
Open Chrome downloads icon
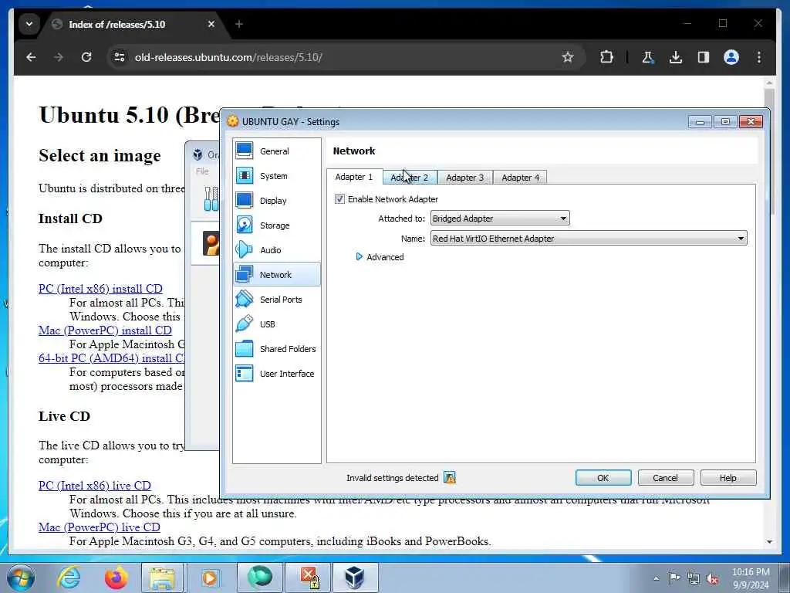676,57
